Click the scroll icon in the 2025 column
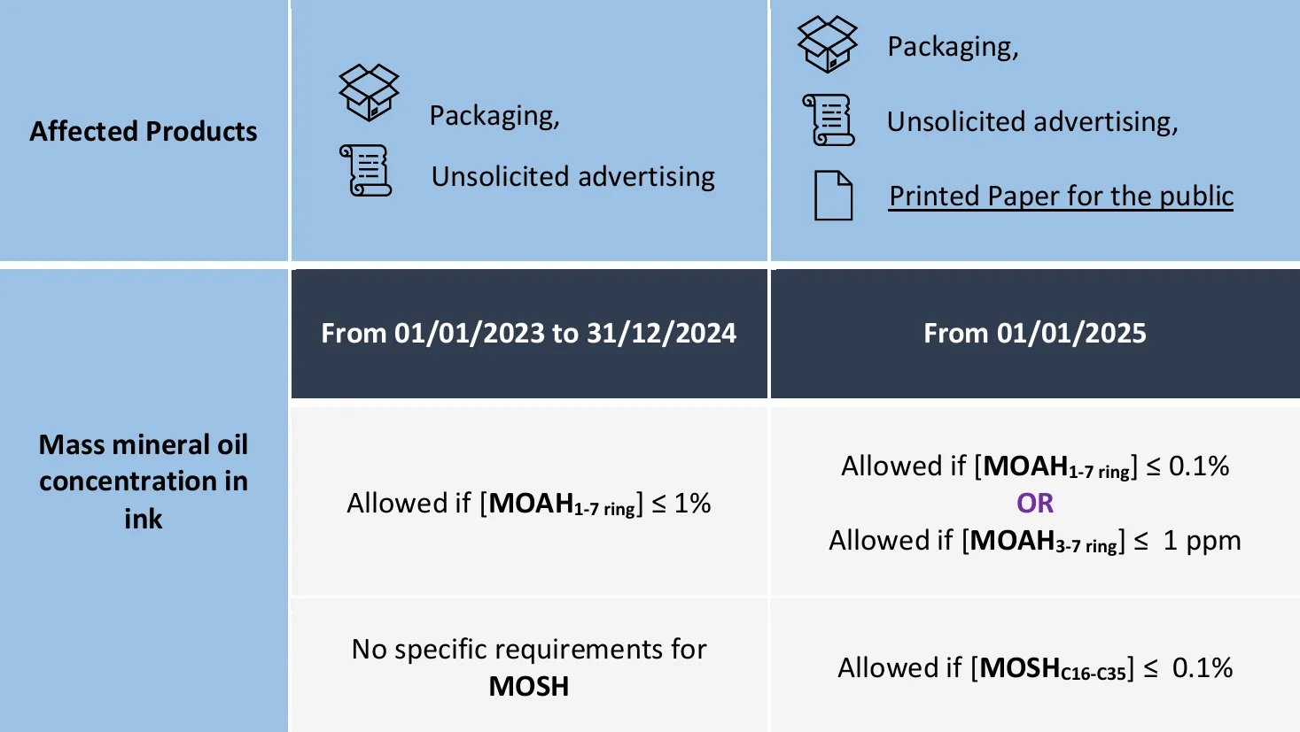The width and height of the screenshot is (1300, 732). (x=829, y=119)
